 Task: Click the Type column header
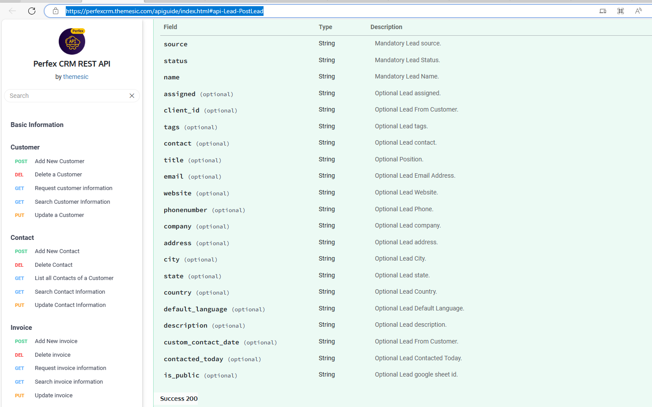(x=325, y=27)
